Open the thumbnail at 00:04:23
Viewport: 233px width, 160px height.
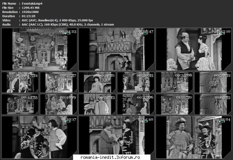[39, 49]
